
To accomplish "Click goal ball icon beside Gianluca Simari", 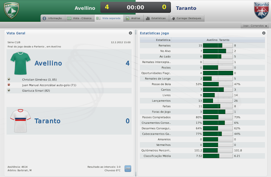I will (9, 90).
